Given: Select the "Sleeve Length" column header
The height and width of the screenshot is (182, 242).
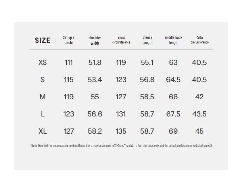Looking at the screenshot, I should (147, 40).
